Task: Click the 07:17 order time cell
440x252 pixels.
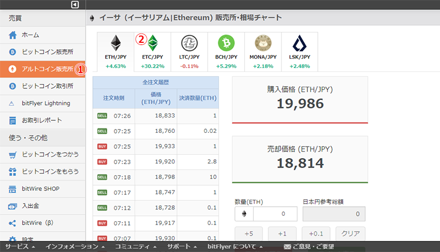Action: point(122,193)
